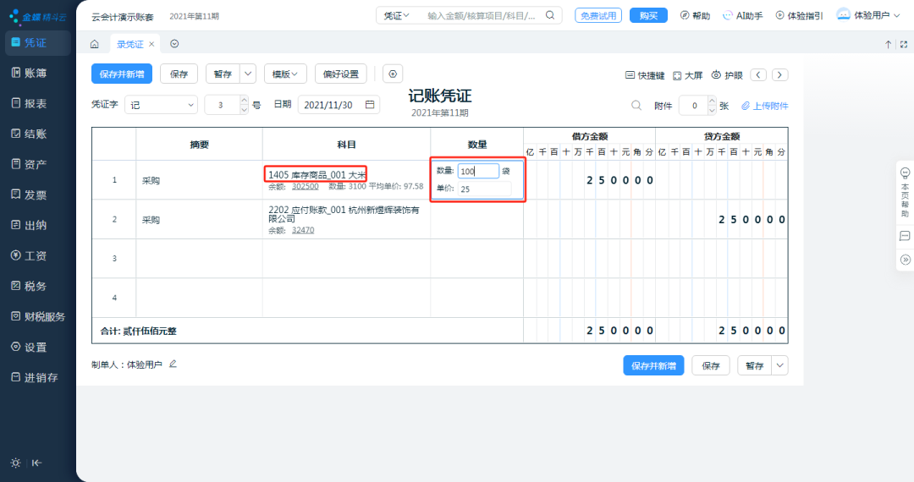Open the date picker calendar icon

(x=370, y=104)
